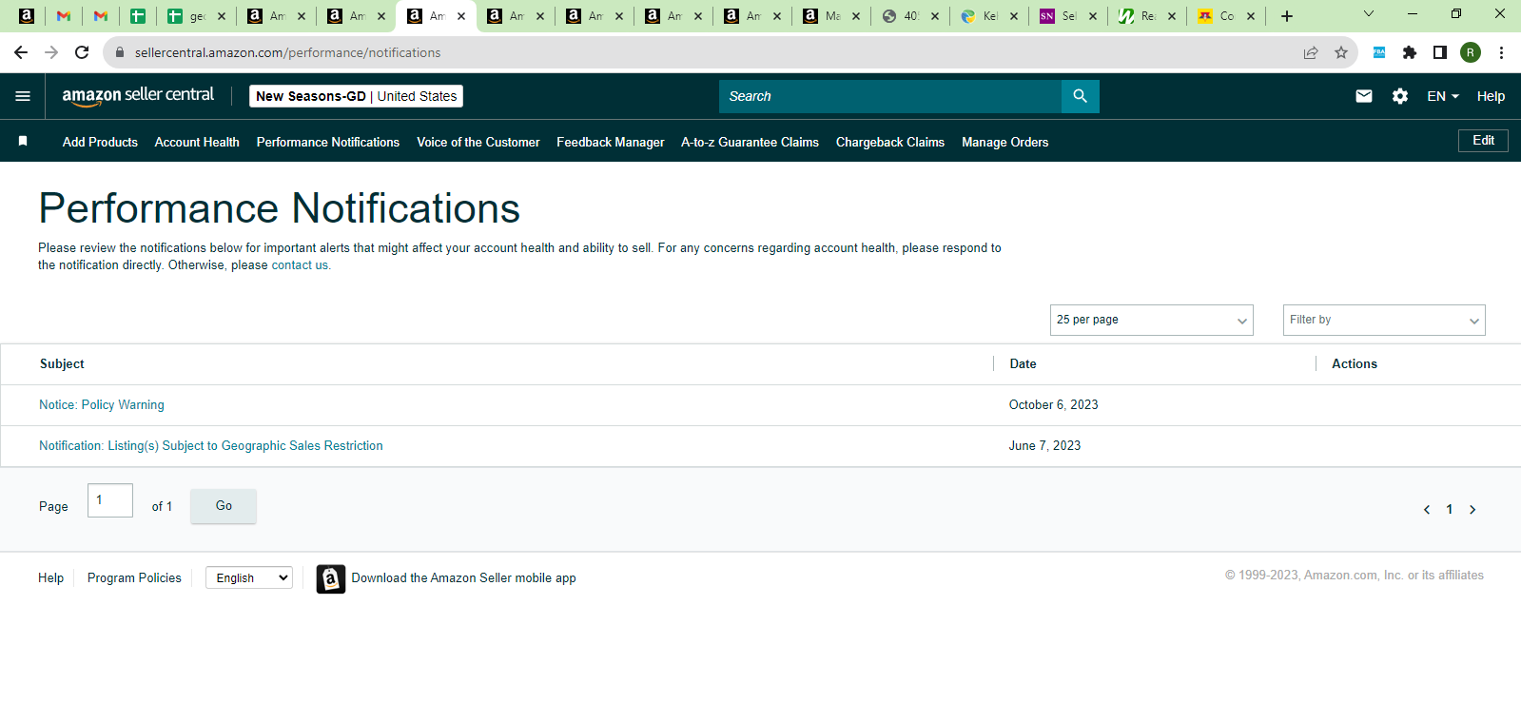This screenshot has height=723, width=1521.
Task: Open the Geographic Sales Restriction notification
Action: [x=211, y=446]
